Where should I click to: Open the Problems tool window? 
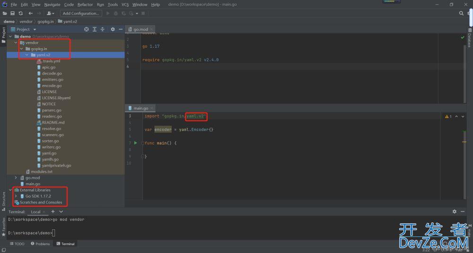tap(40, 244)
